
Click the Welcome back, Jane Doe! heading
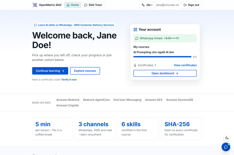(74, 40)
